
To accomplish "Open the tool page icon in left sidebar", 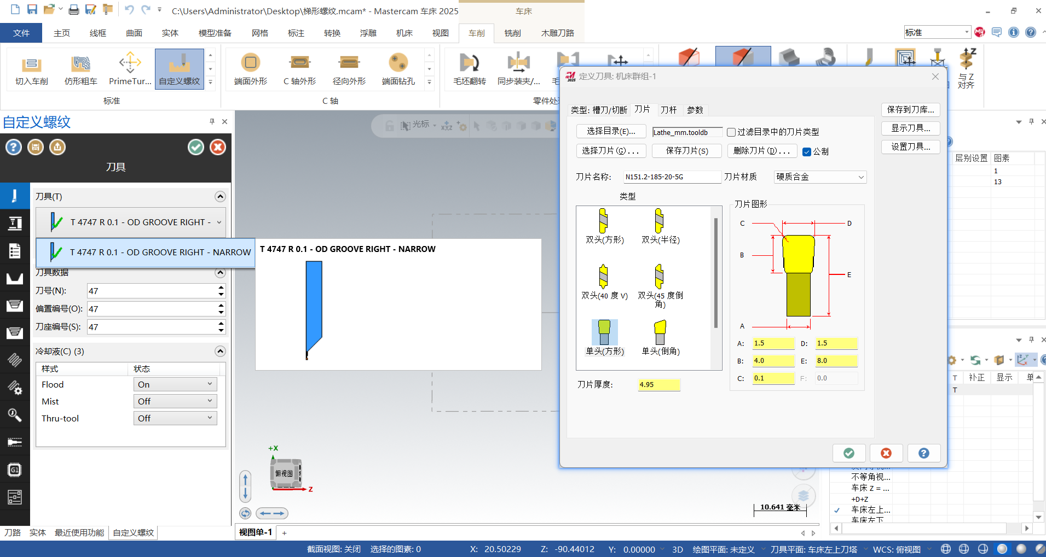I will tap(15, 196).
